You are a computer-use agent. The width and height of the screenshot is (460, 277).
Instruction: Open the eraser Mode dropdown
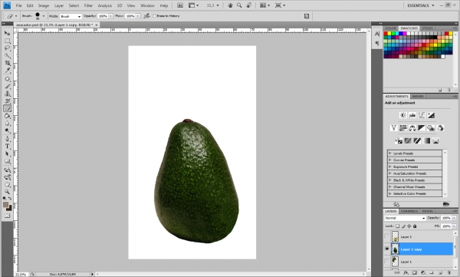[x=71, y=16]
